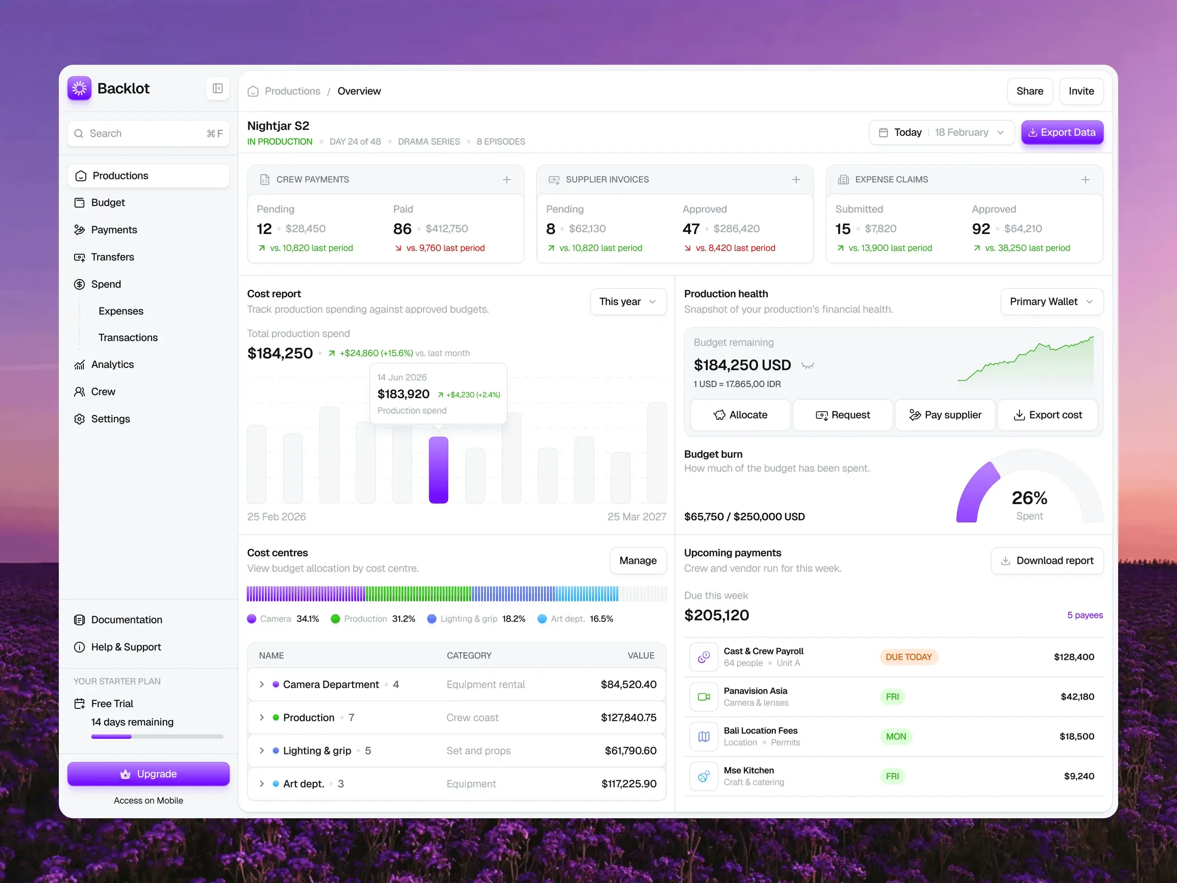Click the Share button
Screen dimensions: 1177x883
point(1029,92)
